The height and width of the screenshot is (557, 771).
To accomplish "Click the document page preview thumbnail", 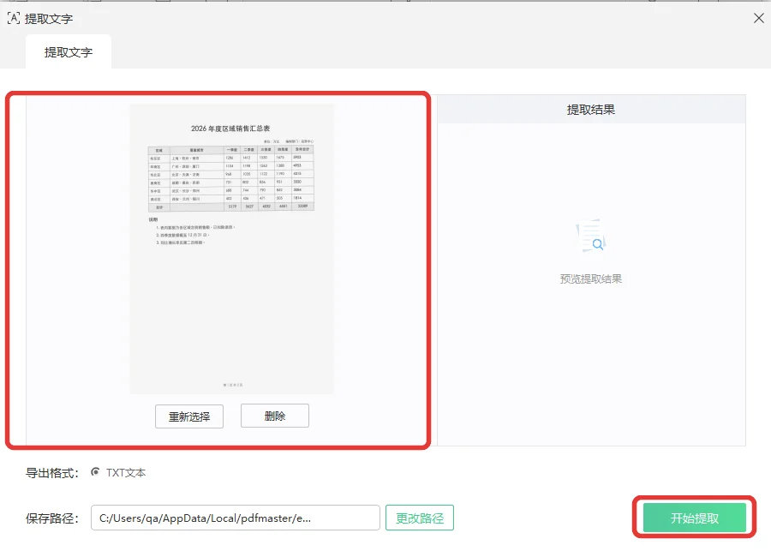I will tap(232, 249).
